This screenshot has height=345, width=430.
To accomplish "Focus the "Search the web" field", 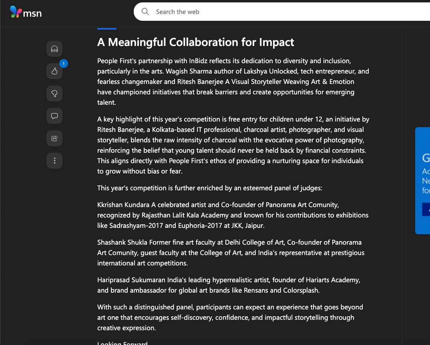I will point(280,12).
